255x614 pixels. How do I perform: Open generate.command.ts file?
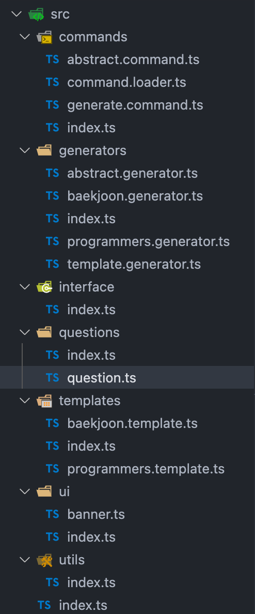135,105
